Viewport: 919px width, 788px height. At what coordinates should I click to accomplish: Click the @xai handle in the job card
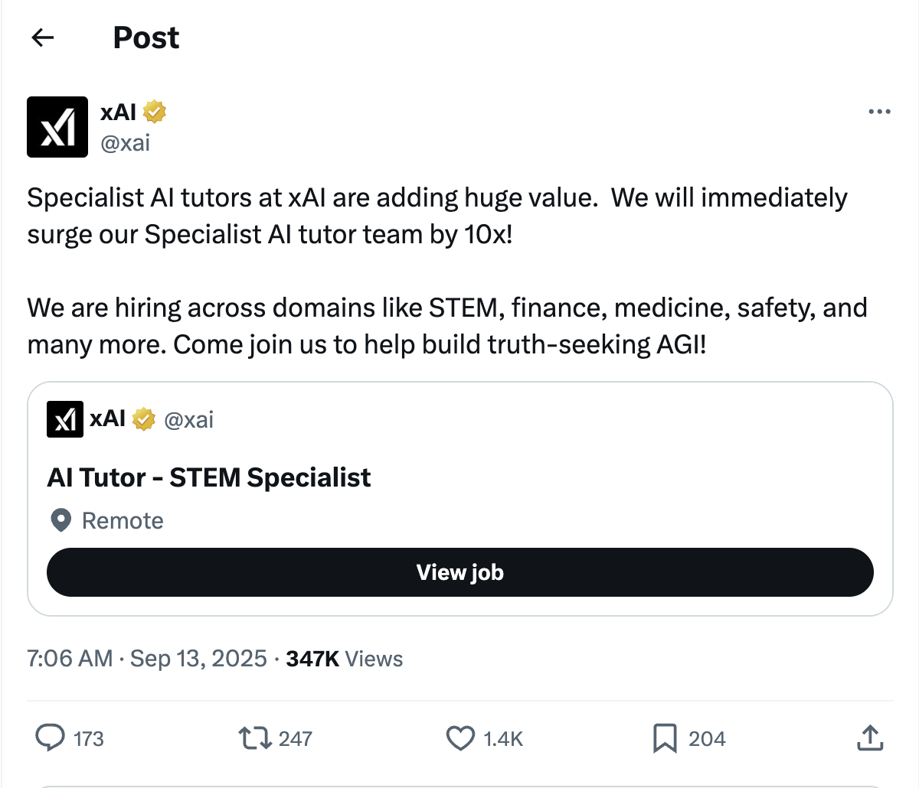(x=189, y=419)
